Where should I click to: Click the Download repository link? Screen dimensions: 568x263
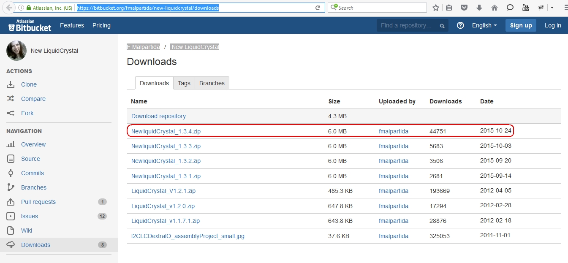point(158,116)
